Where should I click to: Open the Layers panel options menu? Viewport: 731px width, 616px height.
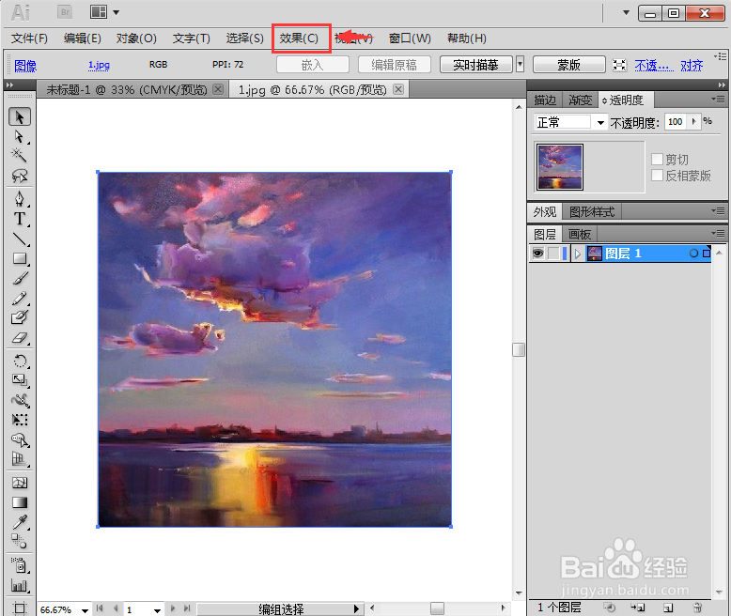(718, 233)
